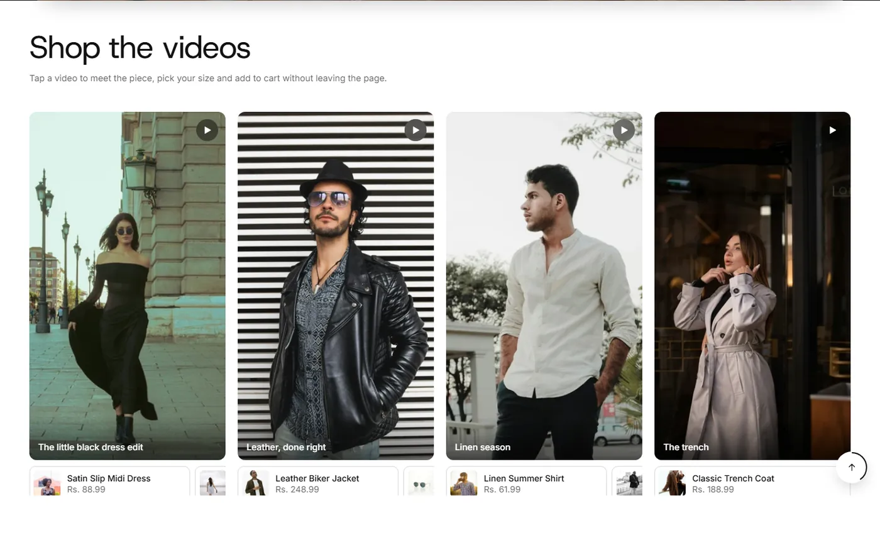
Task: Click the 'Linen season' caption
Action: coord(483,447)
